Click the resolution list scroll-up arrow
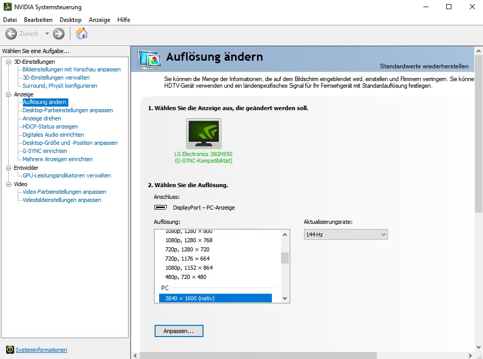Image resolution: width=483 pixels, height=359 pixels. (285, 235)
